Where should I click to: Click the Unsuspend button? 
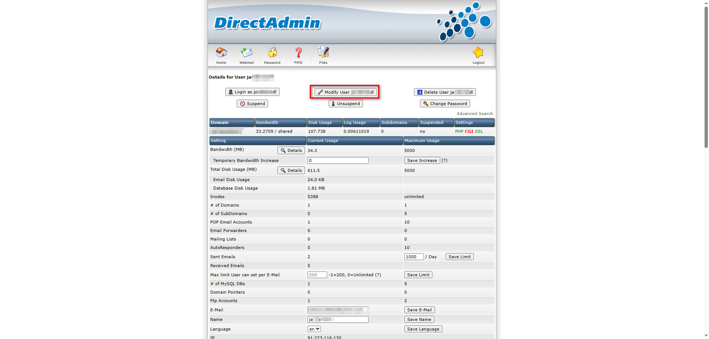346,104
